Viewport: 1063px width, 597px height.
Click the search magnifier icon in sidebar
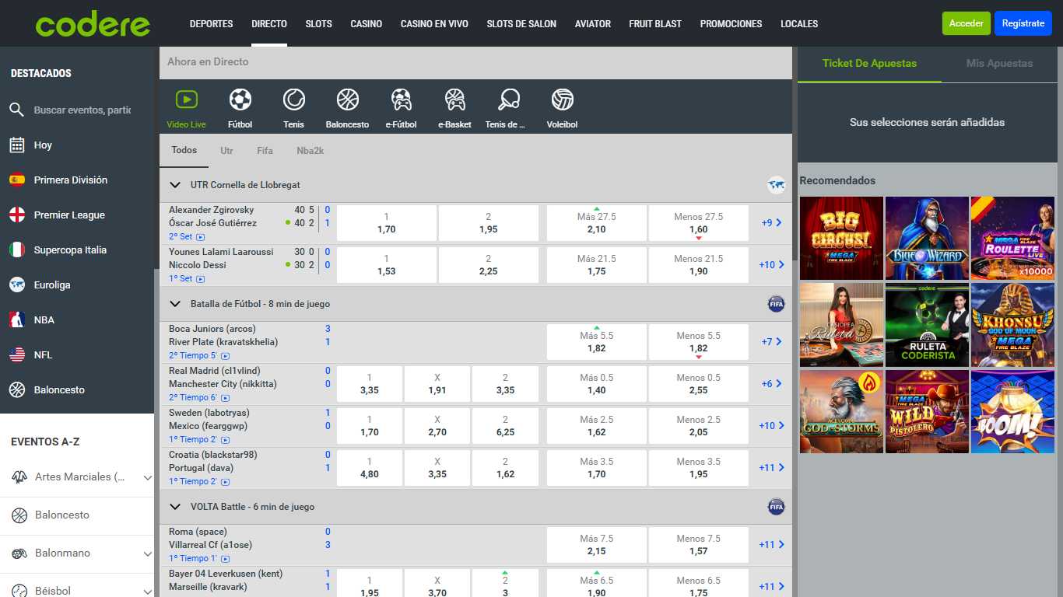(17, 110)
